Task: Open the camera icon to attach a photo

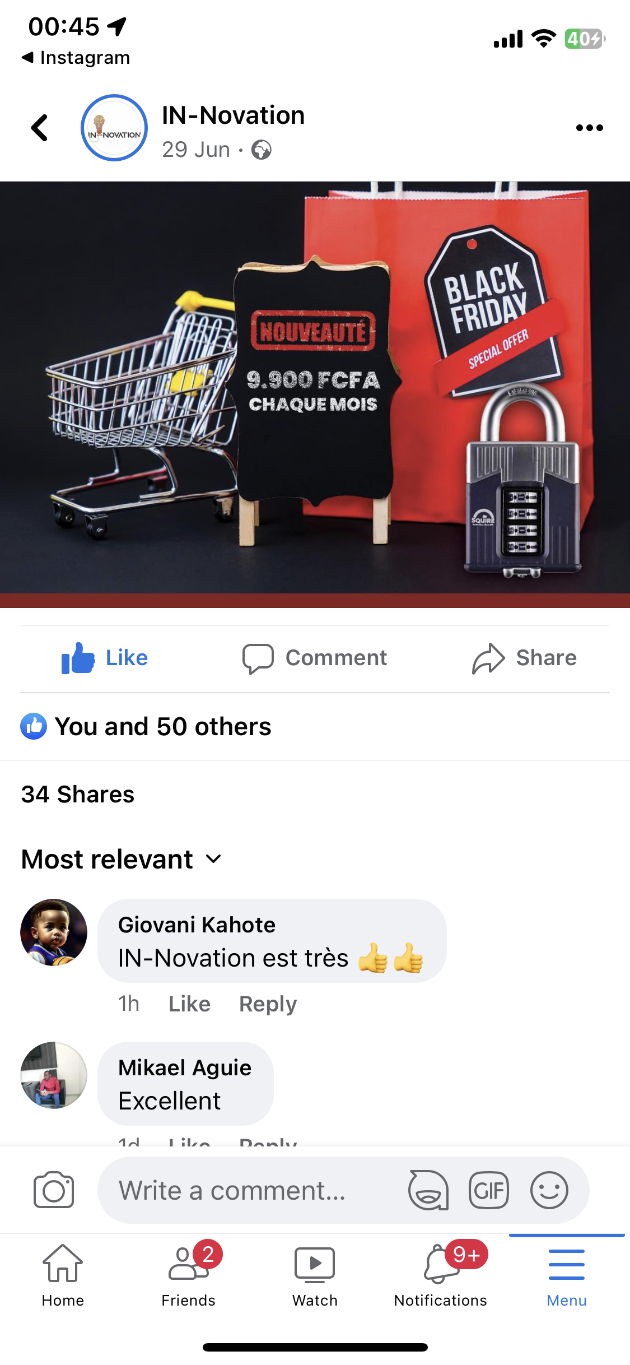Action: (x=54, y=1190)
